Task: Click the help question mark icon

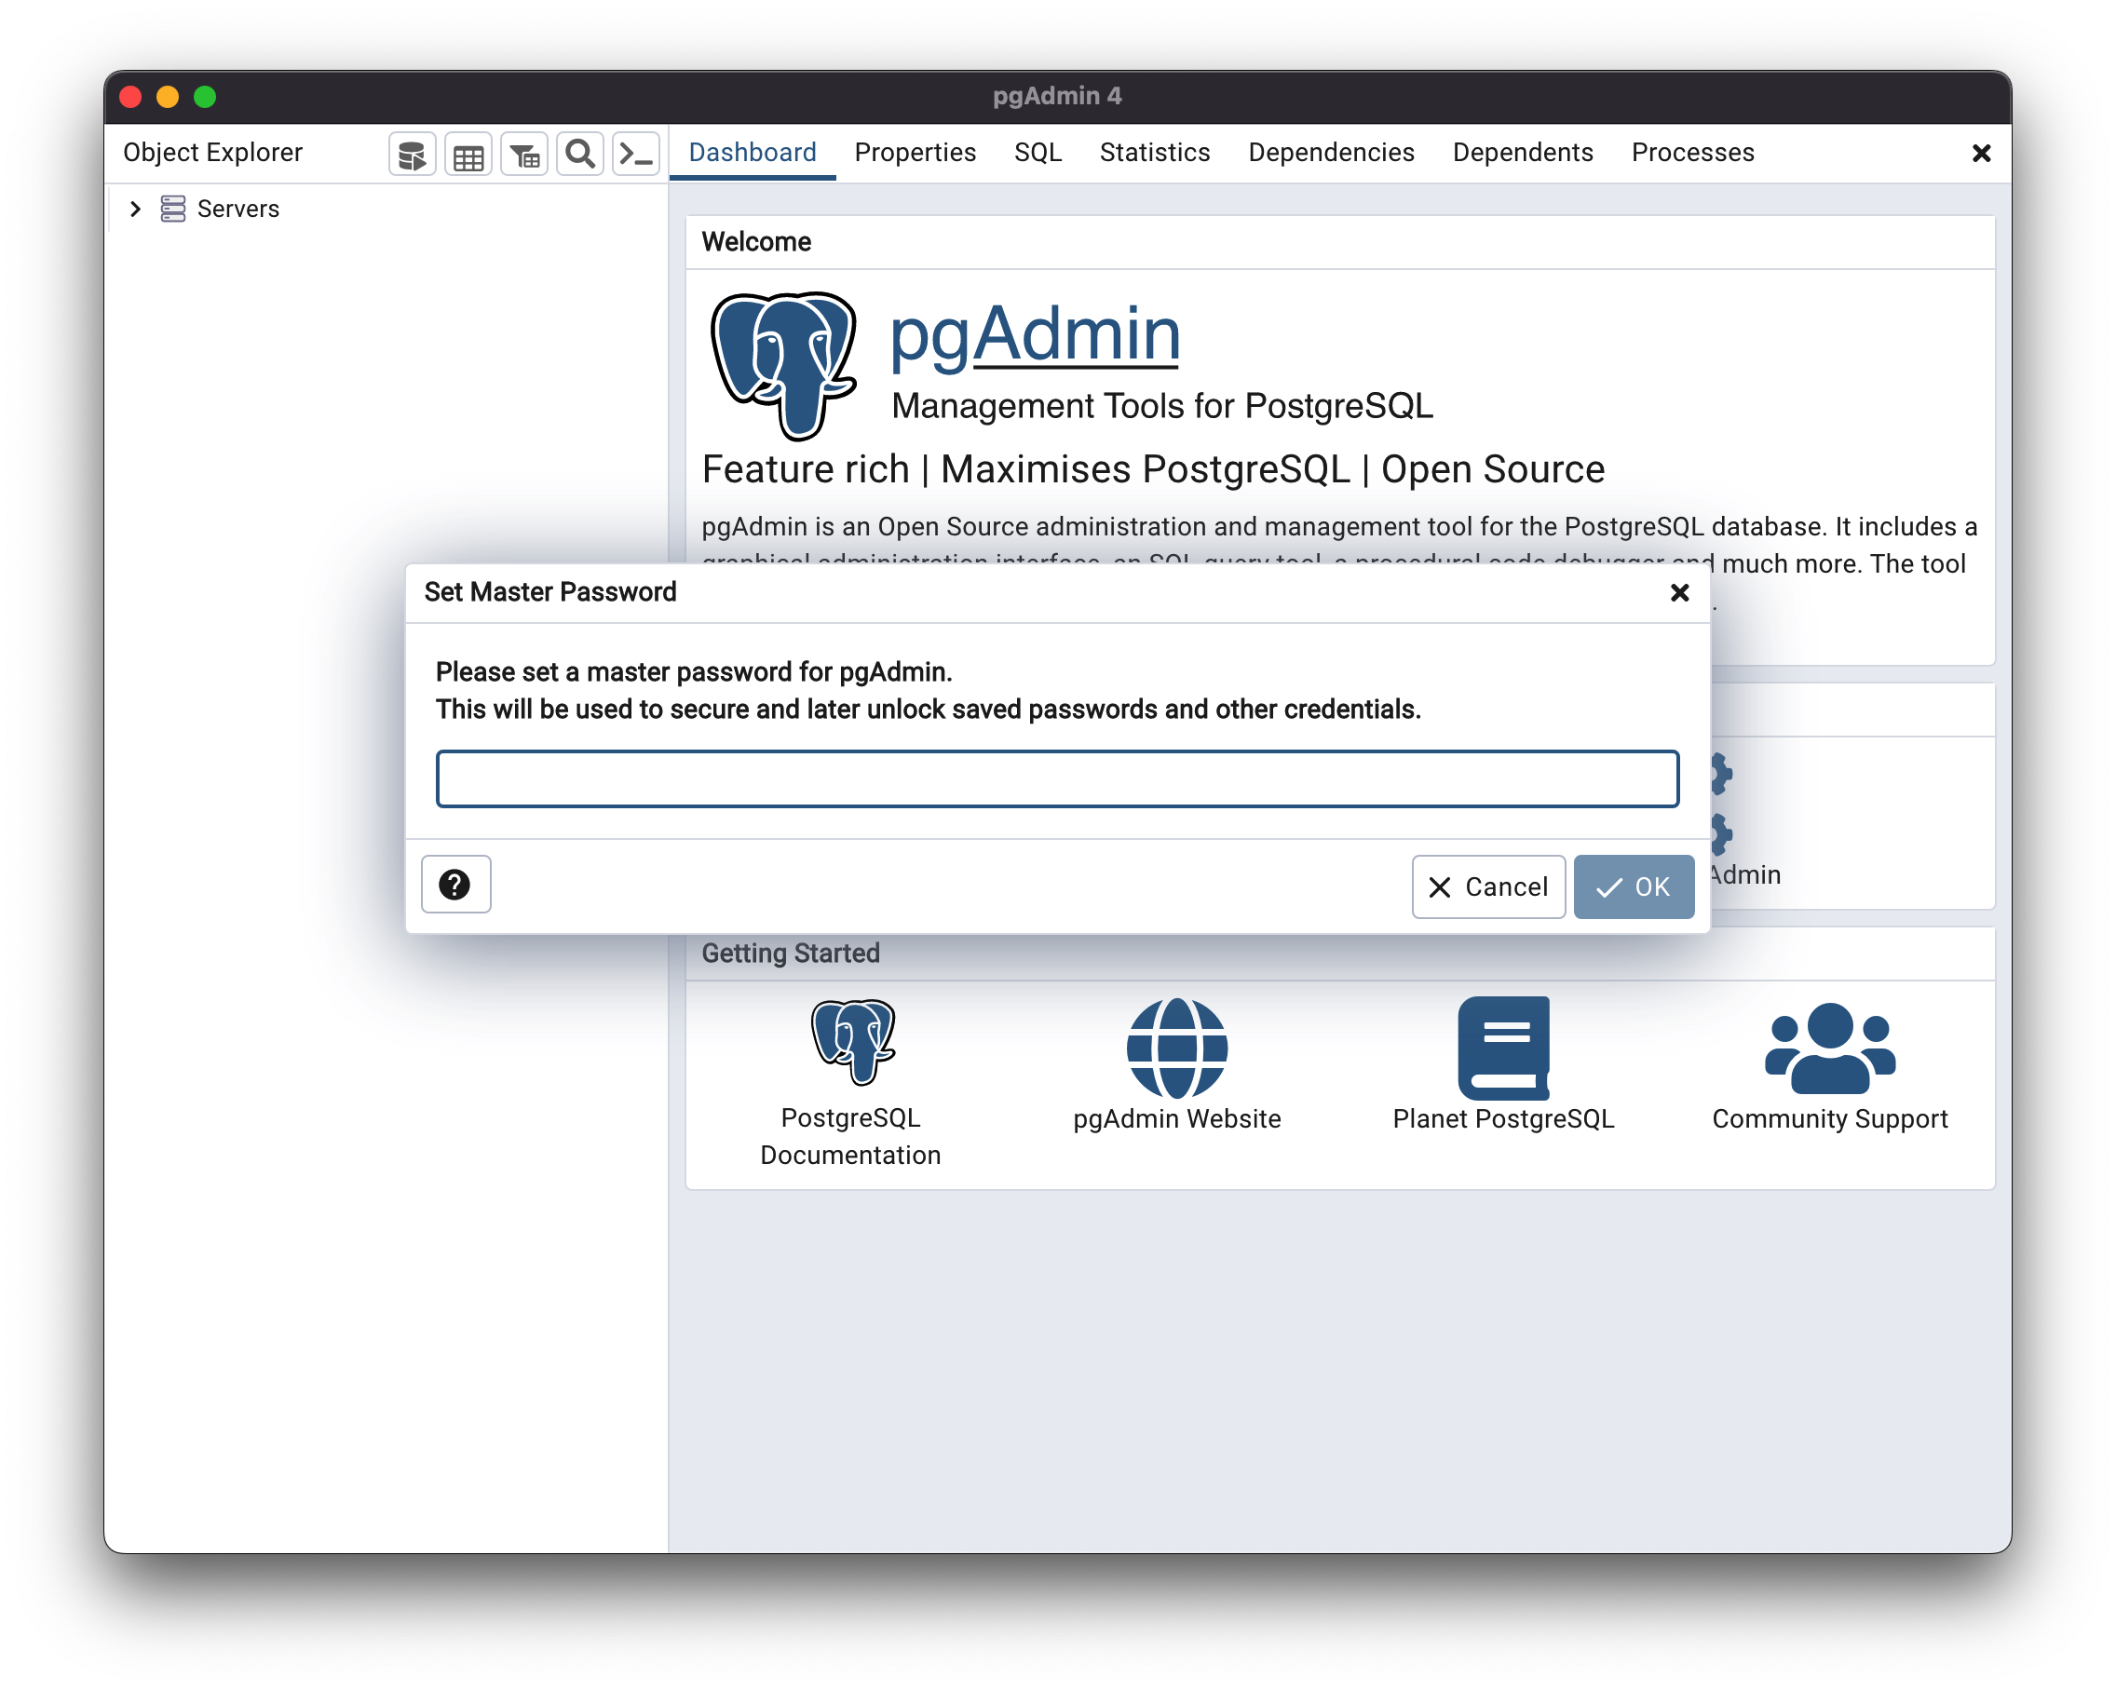Action: [x=455, y=886]
